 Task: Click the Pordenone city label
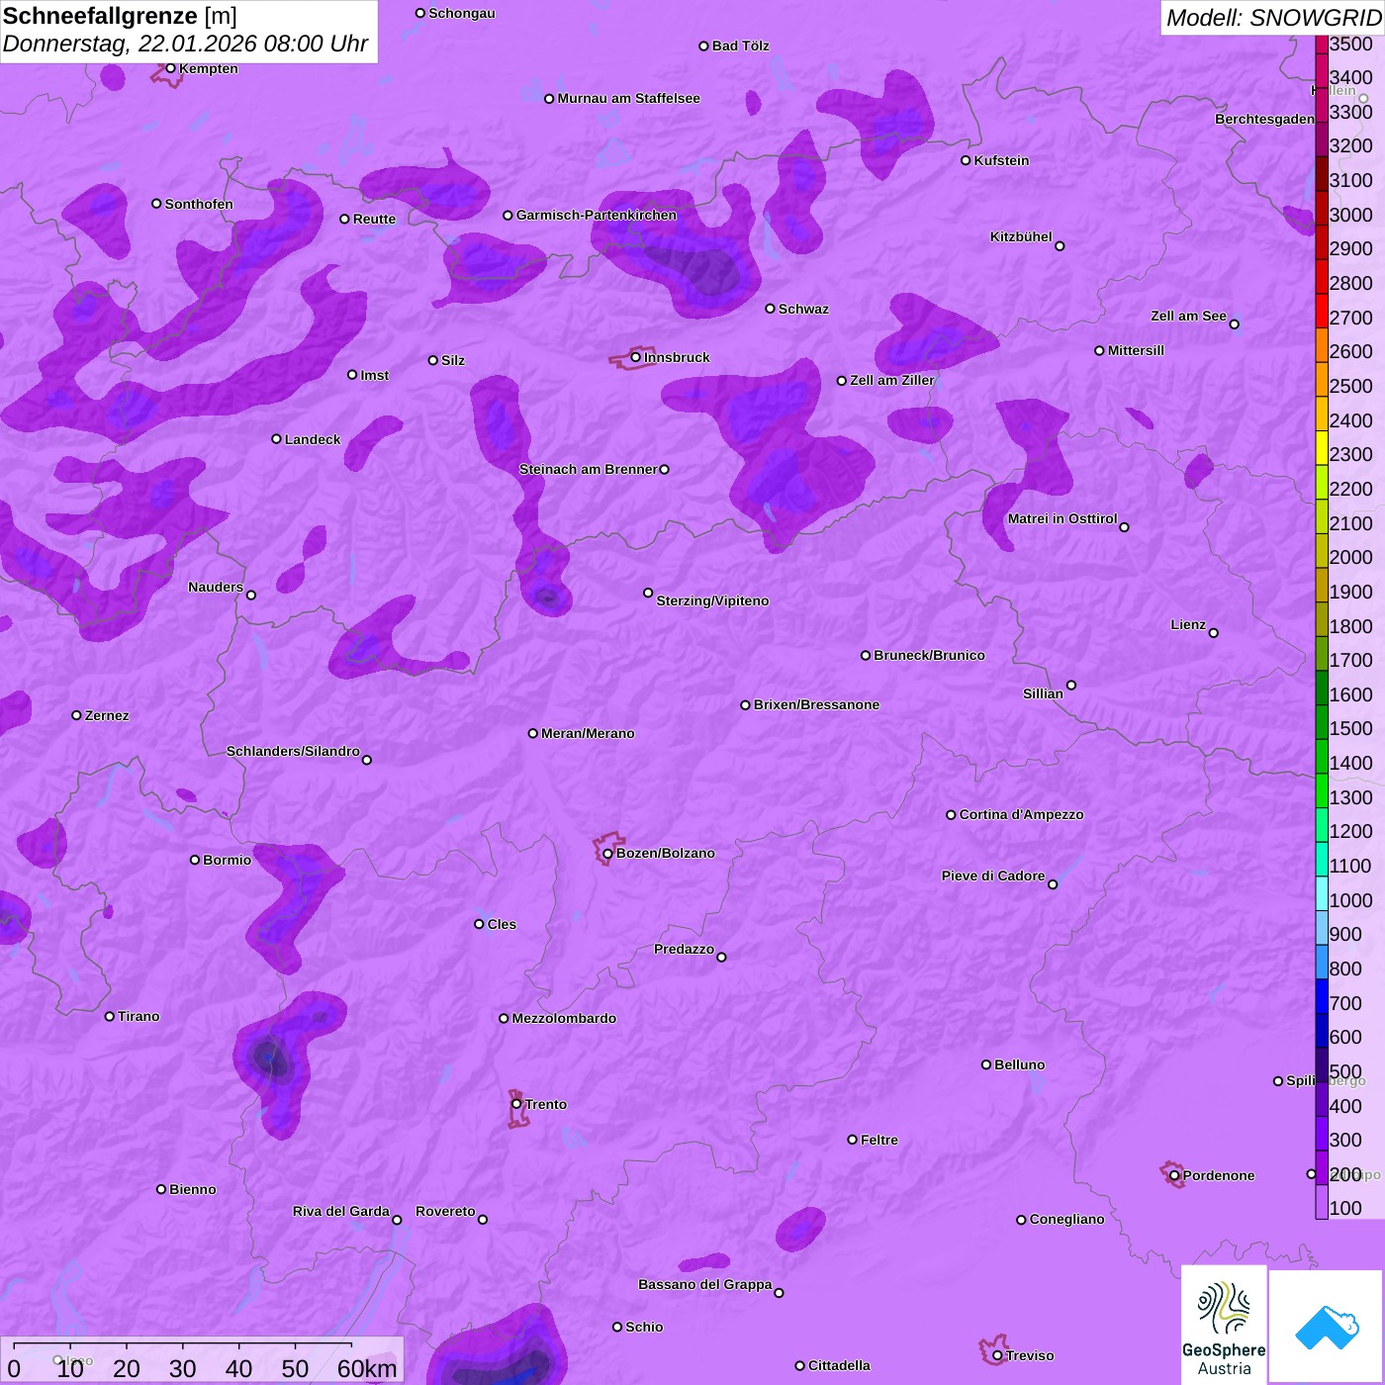pos(1218,1175)
